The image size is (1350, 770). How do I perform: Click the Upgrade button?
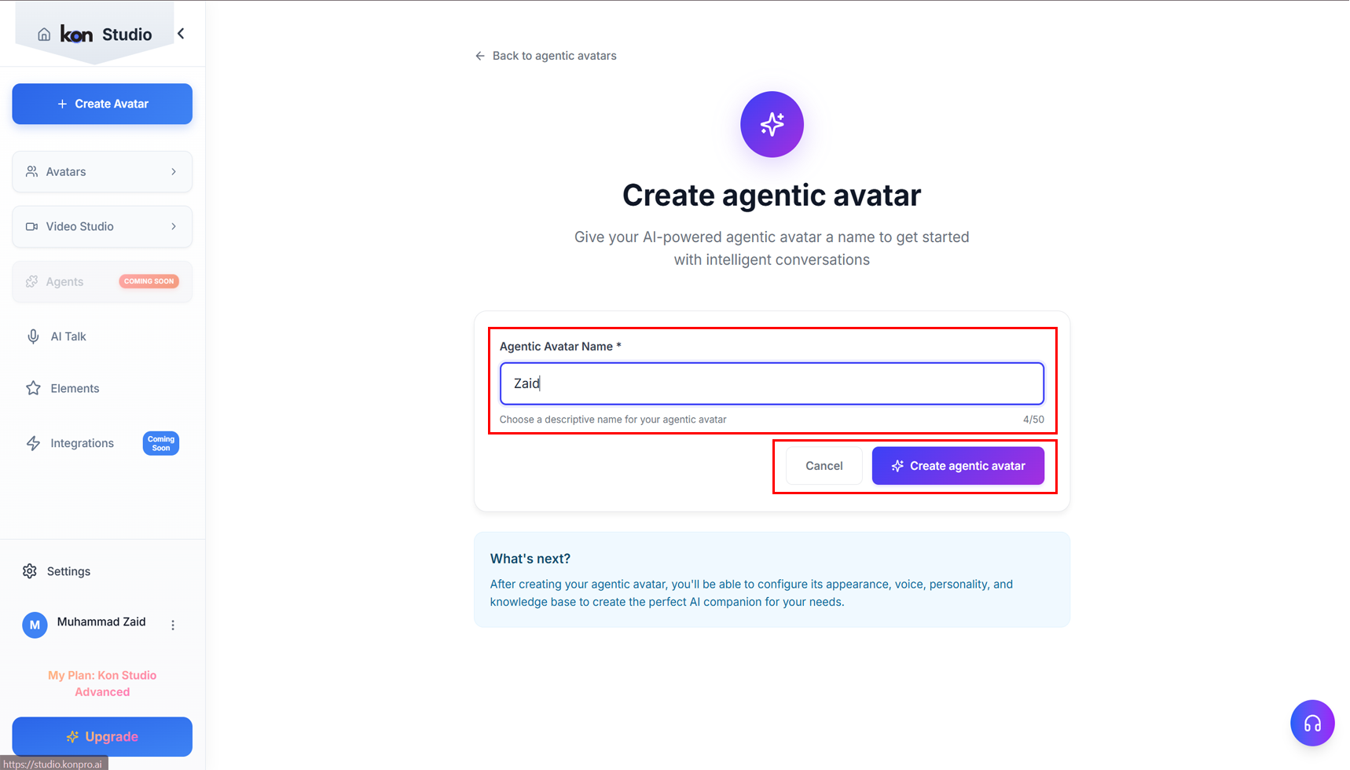pyautogui.click(x=102, y=736)
